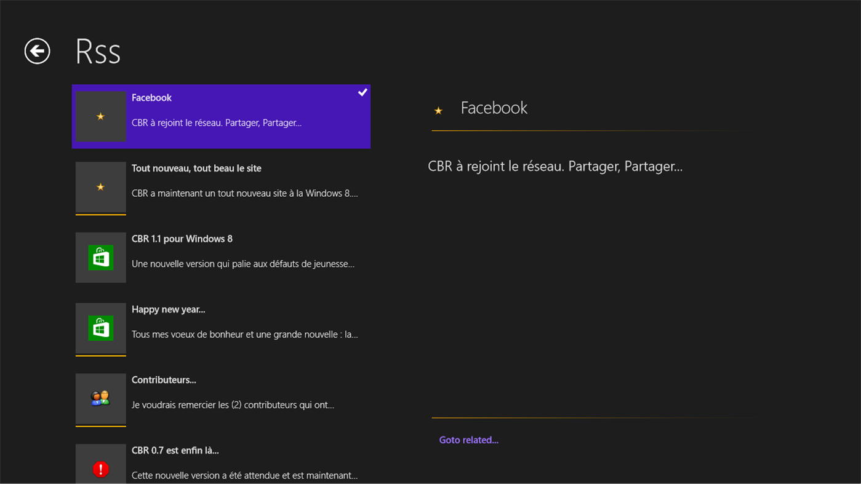The image size is (861, 484).
Task: Click the article body text 'CBR à rejoint le réseau'
Action: 555,165
